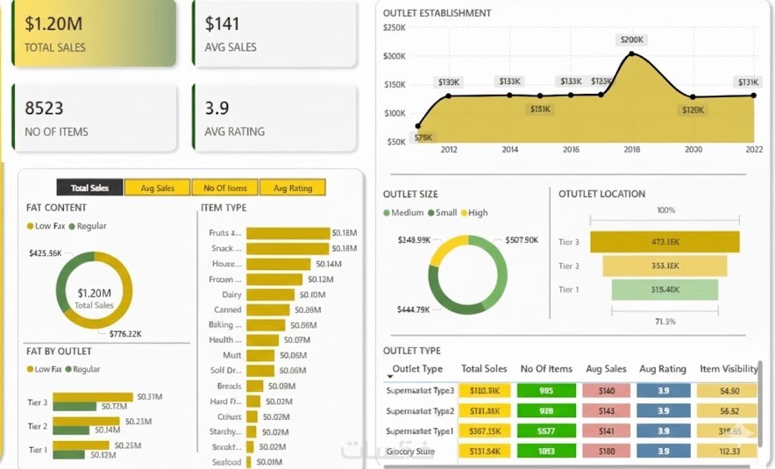Click the first data point labeled 578K
This screenshot has width=775, height=469.
(x=418, y=126)
